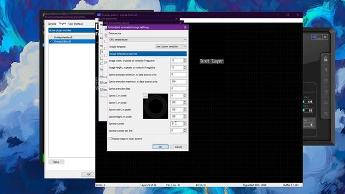This screenshot has width=345, height=194.
Task: Click the lock icon in Afterburner profile bar
Action: tap(326, 59)
